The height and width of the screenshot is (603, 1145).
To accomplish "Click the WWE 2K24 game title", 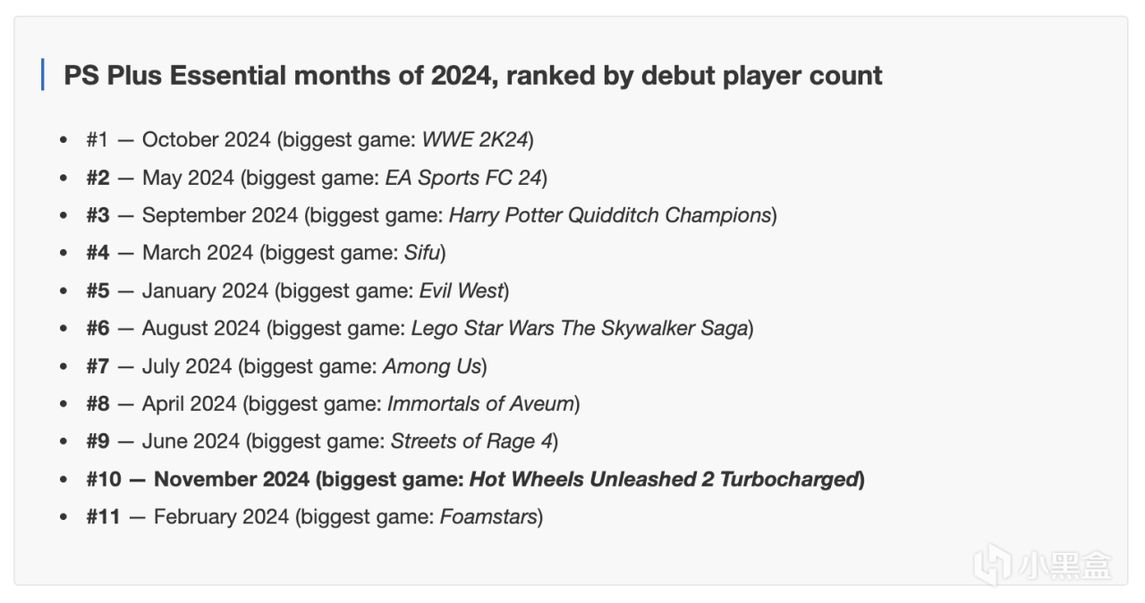I will coord(475,140).
